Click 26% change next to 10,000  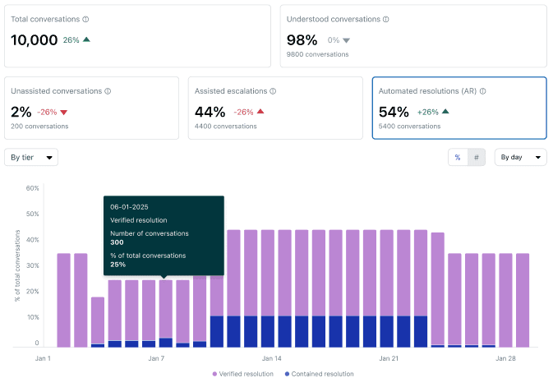[71, 40]
